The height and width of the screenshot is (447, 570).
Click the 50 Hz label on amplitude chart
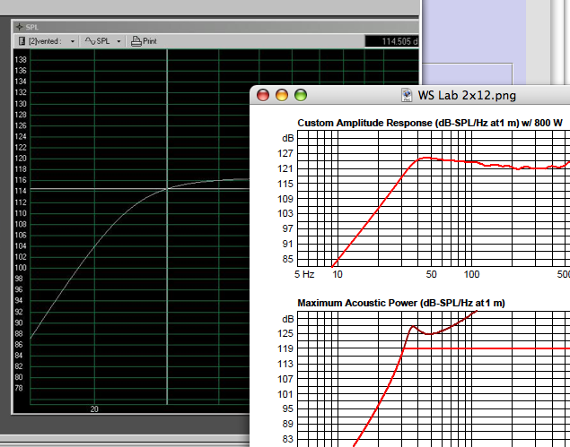coord(431,274)
